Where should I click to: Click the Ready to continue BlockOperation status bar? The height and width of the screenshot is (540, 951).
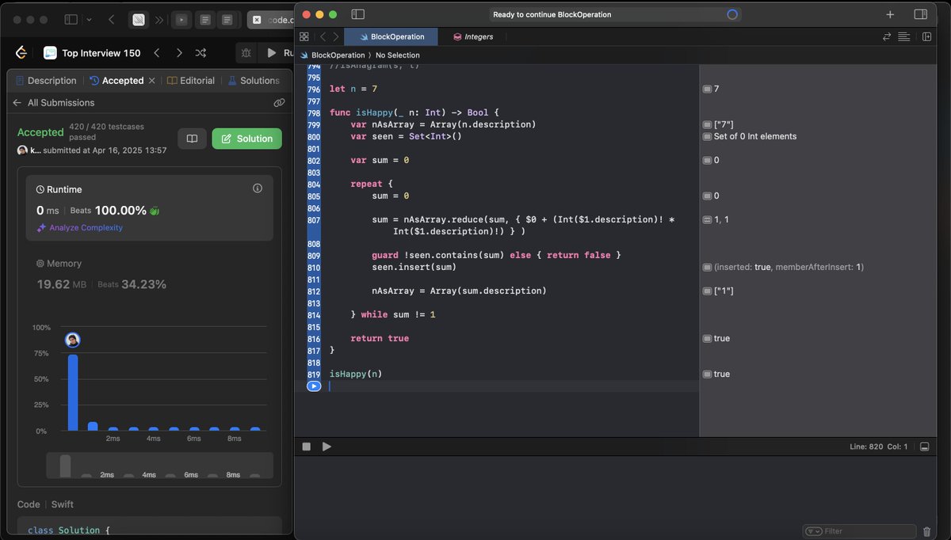(x=614, y=14)
